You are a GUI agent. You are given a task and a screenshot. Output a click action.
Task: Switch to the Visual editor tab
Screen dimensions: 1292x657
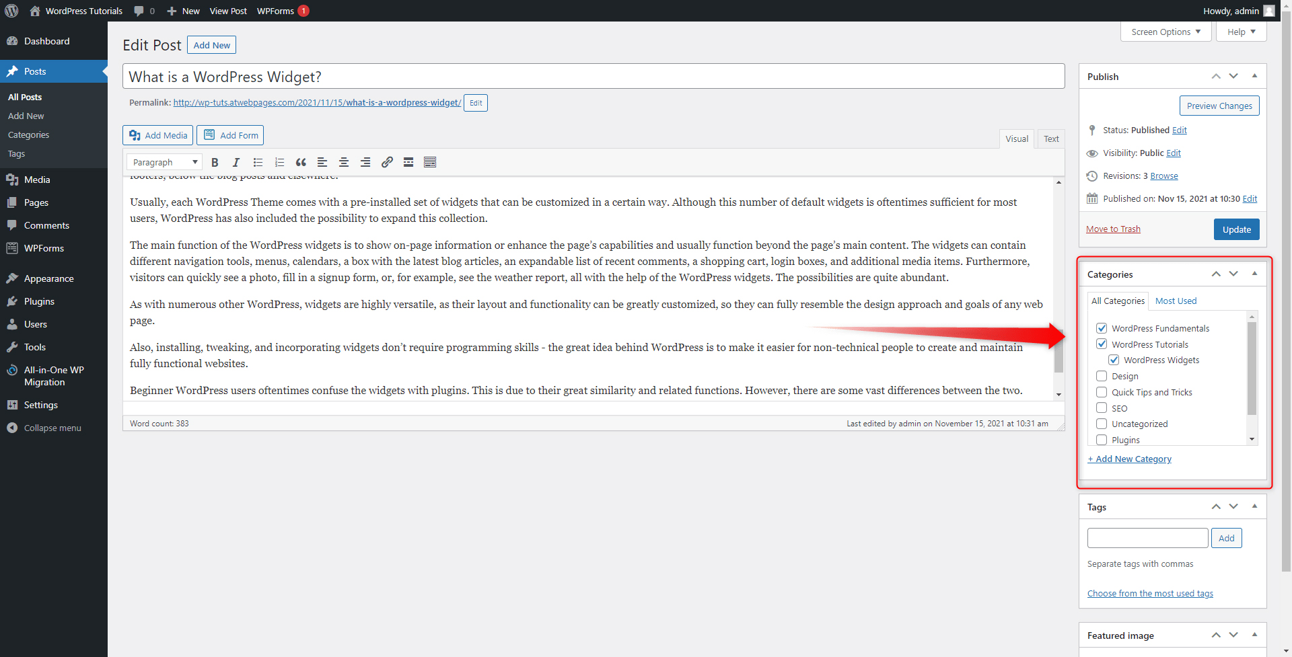tap(1017, 139)
